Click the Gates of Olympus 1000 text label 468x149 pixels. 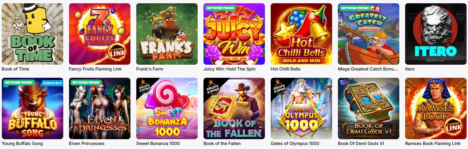pyautogui.click(x=295, y=144)
